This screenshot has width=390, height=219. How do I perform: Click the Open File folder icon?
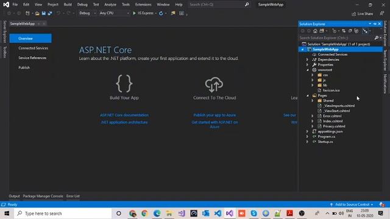click(37, 13)
